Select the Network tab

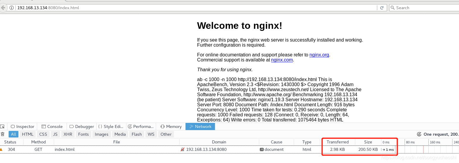[200, 126]
